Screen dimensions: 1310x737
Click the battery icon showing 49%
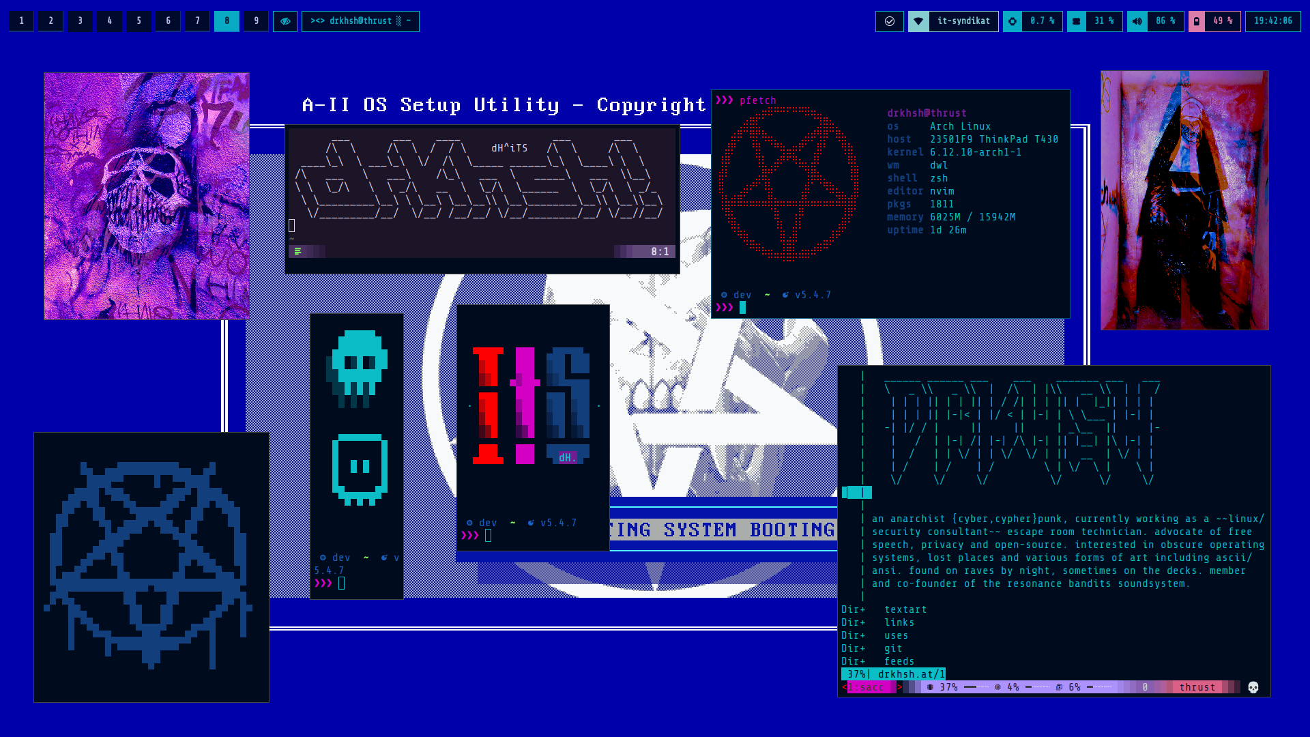tap(1197, 21)
